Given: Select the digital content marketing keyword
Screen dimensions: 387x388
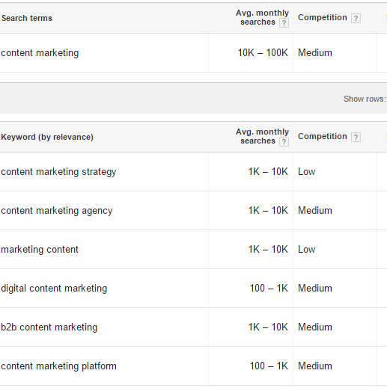Looking at the screenshot, I should click(54, 289).
